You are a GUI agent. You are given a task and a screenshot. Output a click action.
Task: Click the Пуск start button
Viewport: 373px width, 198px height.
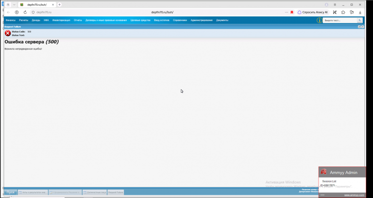coord(11,192)
